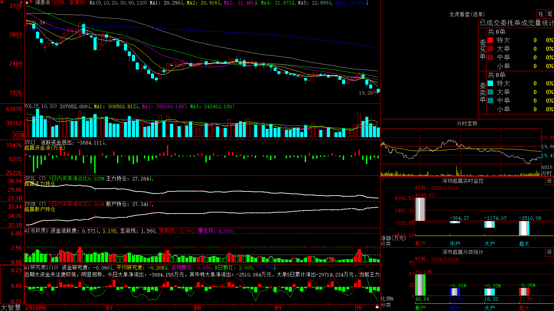Click the 中户 category label in 深市超赢分类统计

(x=455, y=308)
